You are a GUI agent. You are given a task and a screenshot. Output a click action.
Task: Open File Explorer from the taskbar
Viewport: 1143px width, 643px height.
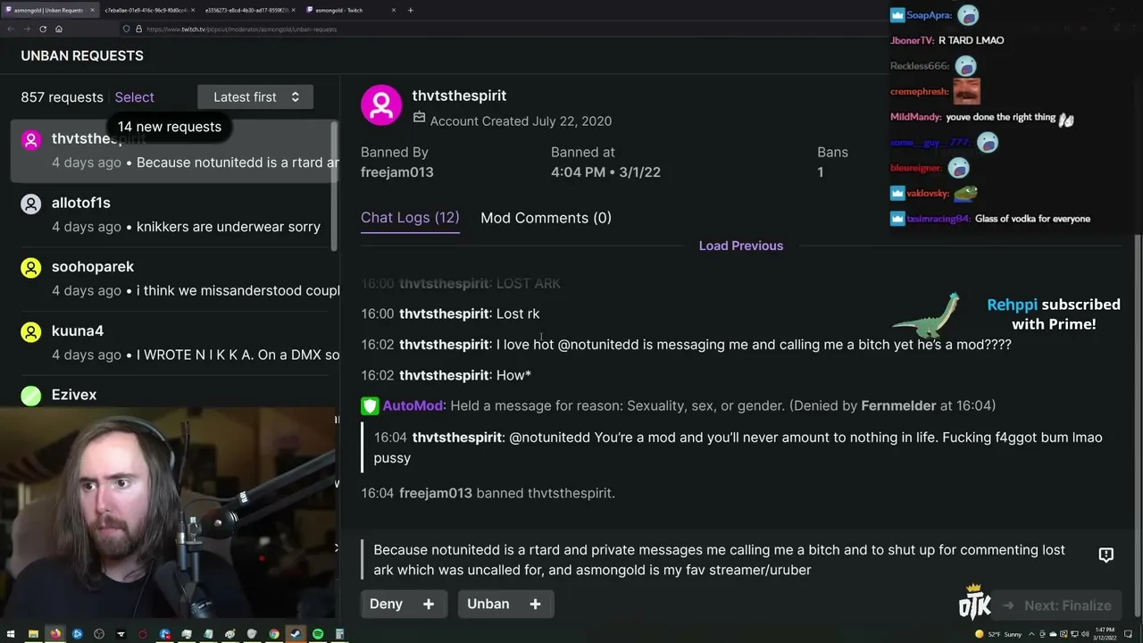[33, 634]
